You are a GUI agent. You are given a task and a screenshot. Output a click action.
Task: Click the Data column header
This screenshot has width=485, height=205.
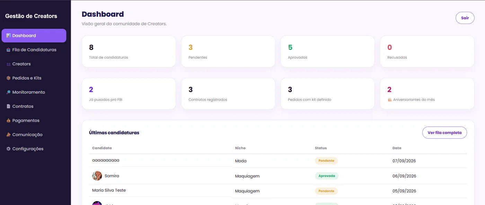click(397, 148)
